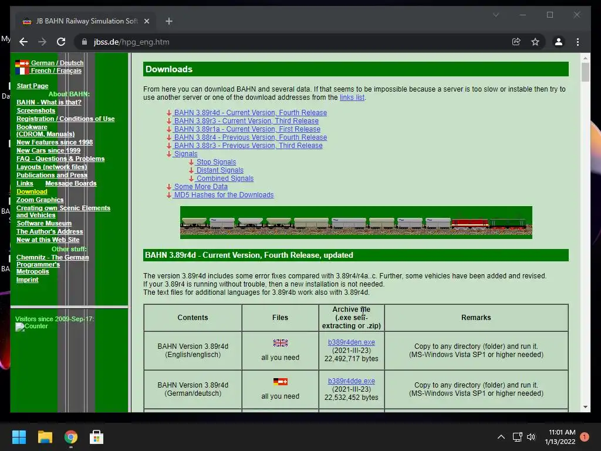
Task: Open FAQ - Questions & Problems
Action: tap(60, 159)
